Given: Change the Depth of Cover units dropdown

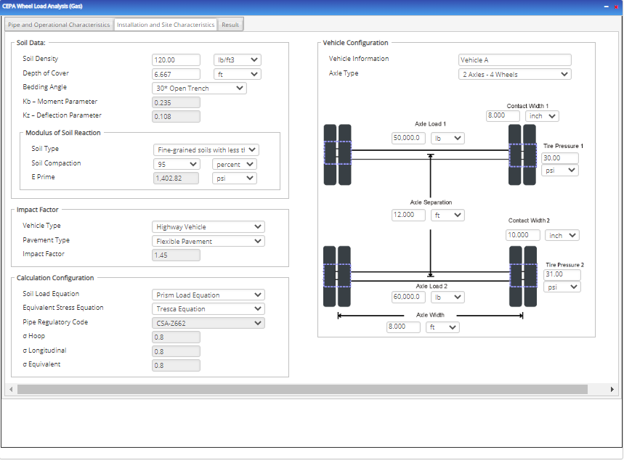Looking at the screenshot, I should coord(237,73).
